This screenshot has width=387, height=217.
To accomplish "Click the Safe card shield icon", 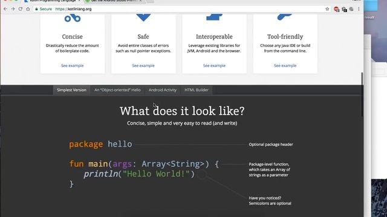I will (143, 17).
